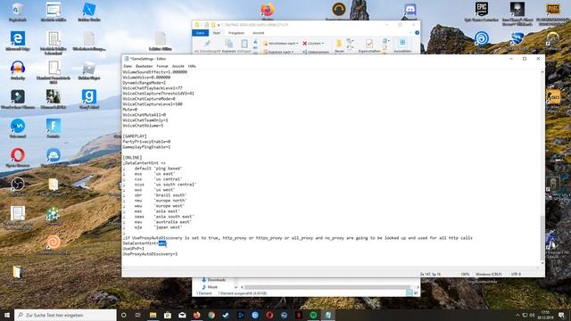The image size is (571, 321).
Task: Open the Garry's Mod desktop icon
Action: [x=89, y=99]
